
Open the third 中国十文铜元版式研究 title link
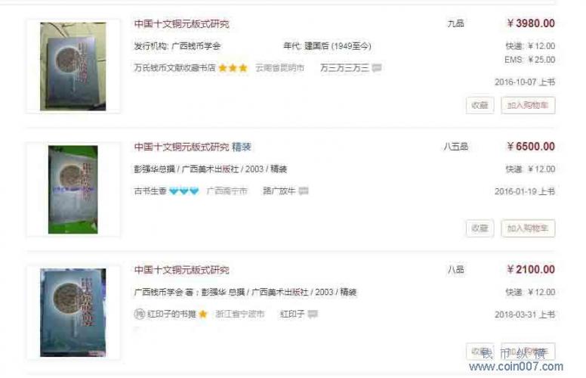pos(182,270)
